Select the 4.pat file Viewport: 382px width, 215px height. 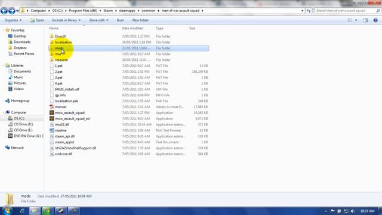(58, 84)
